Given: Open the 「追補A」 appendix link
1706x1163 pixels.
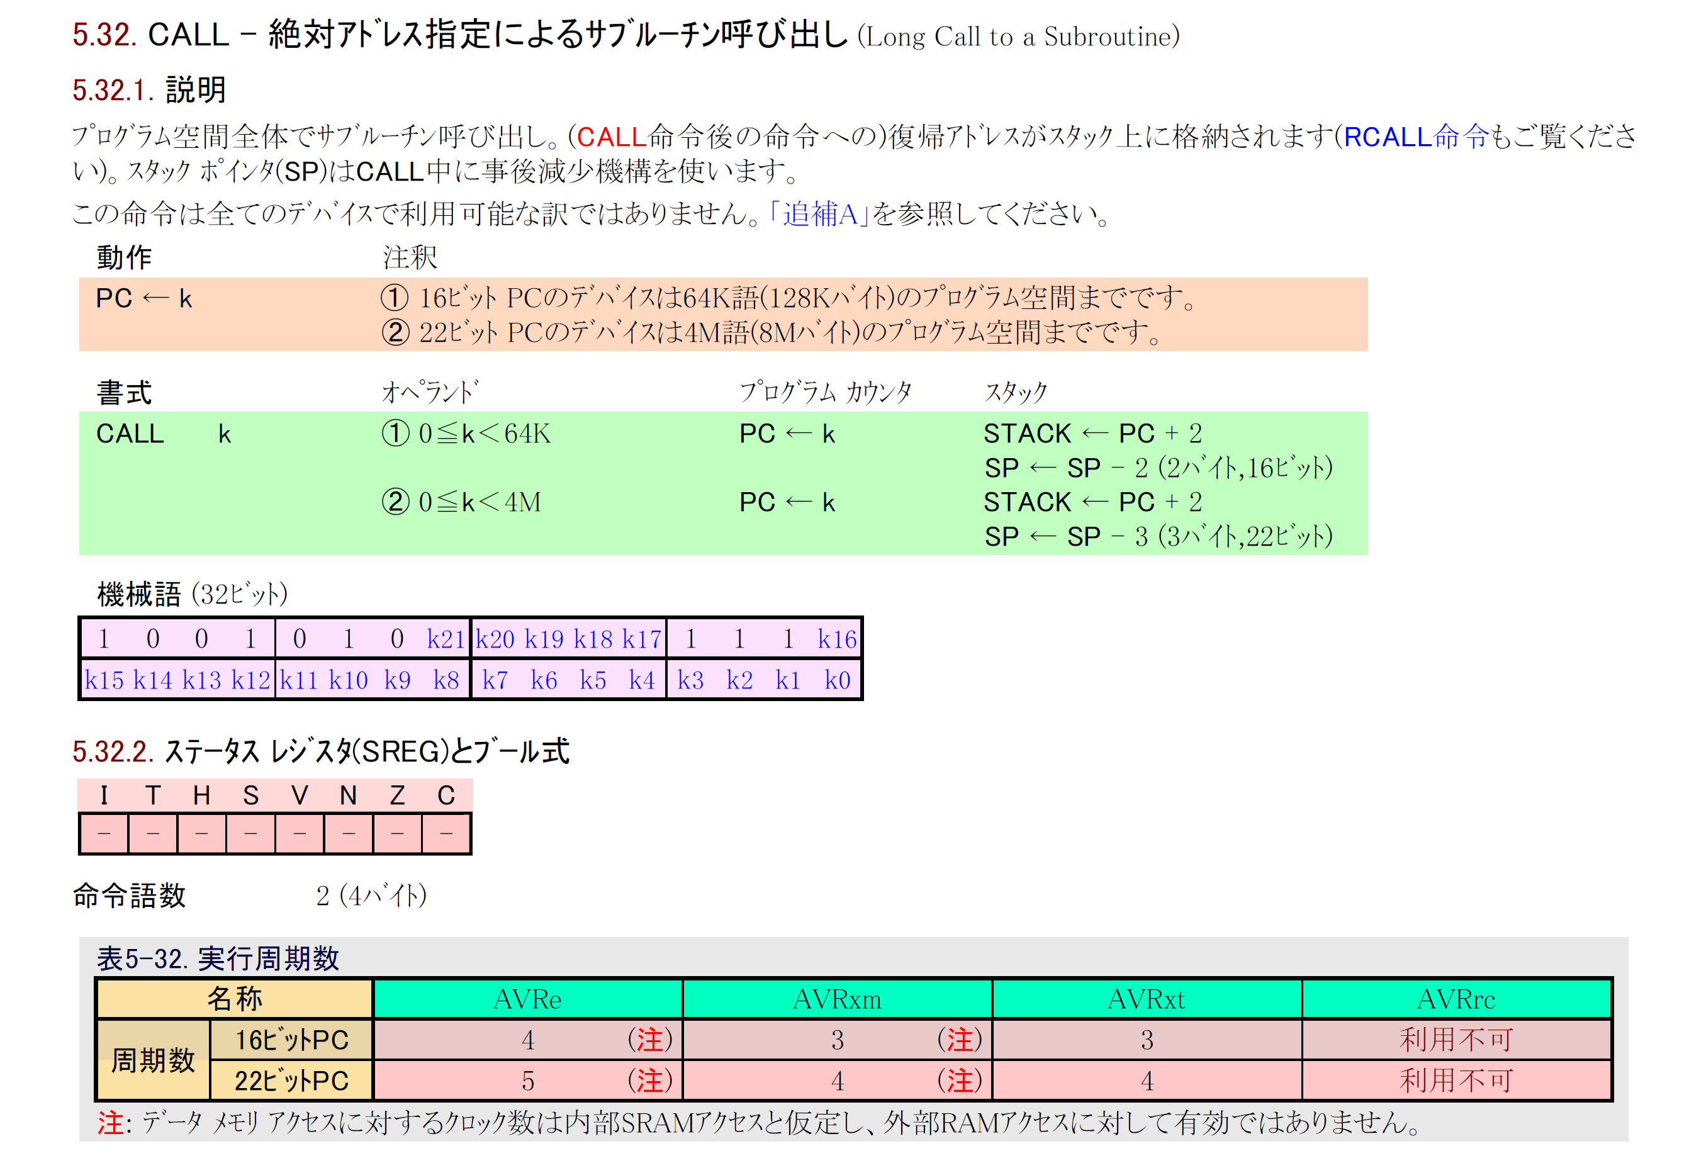Looking at the screenshot, I should [x=819, y=214].
